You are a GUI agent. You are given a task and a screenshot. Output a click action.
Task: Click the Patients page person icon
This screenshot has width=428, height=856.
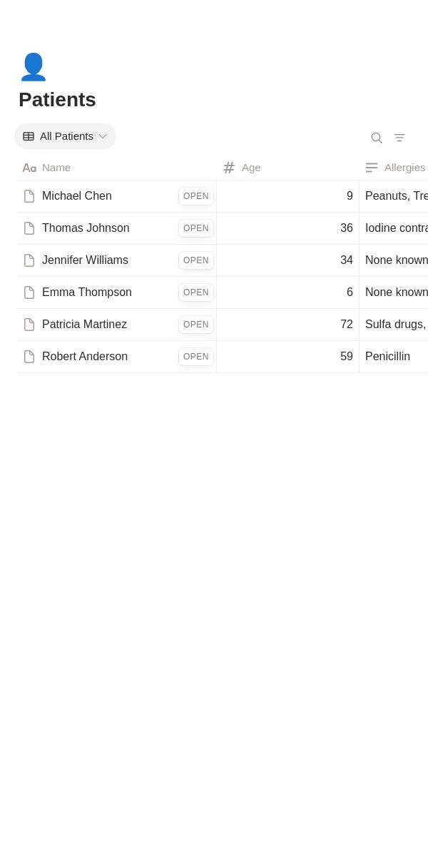click(33, 67)
